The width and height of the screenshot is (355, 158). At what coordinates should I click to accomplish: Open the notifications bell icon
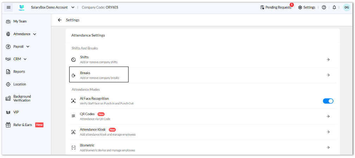[334, 7]
